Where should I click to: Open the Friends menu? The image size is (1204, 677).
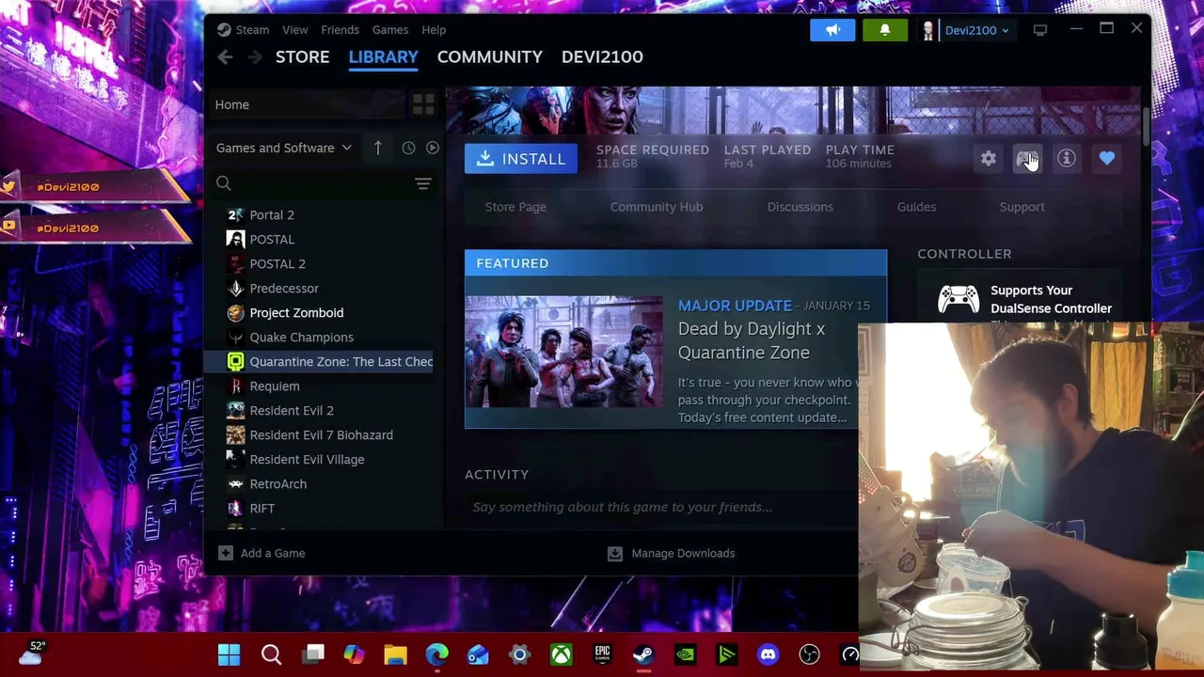340,30
